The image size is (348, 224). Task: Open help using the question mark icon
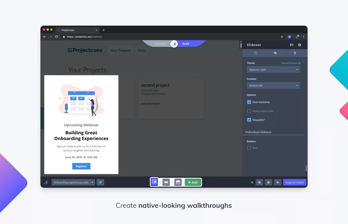[268, 182]
